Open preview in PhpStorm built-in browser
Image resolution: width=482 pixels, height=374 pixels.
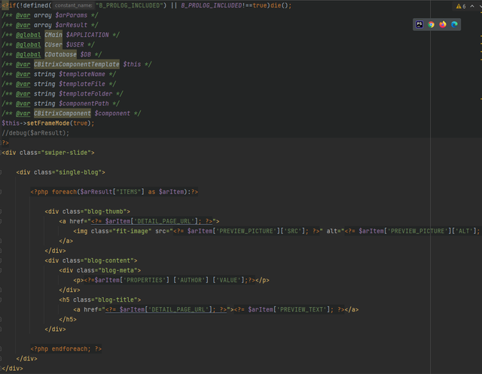419,25
